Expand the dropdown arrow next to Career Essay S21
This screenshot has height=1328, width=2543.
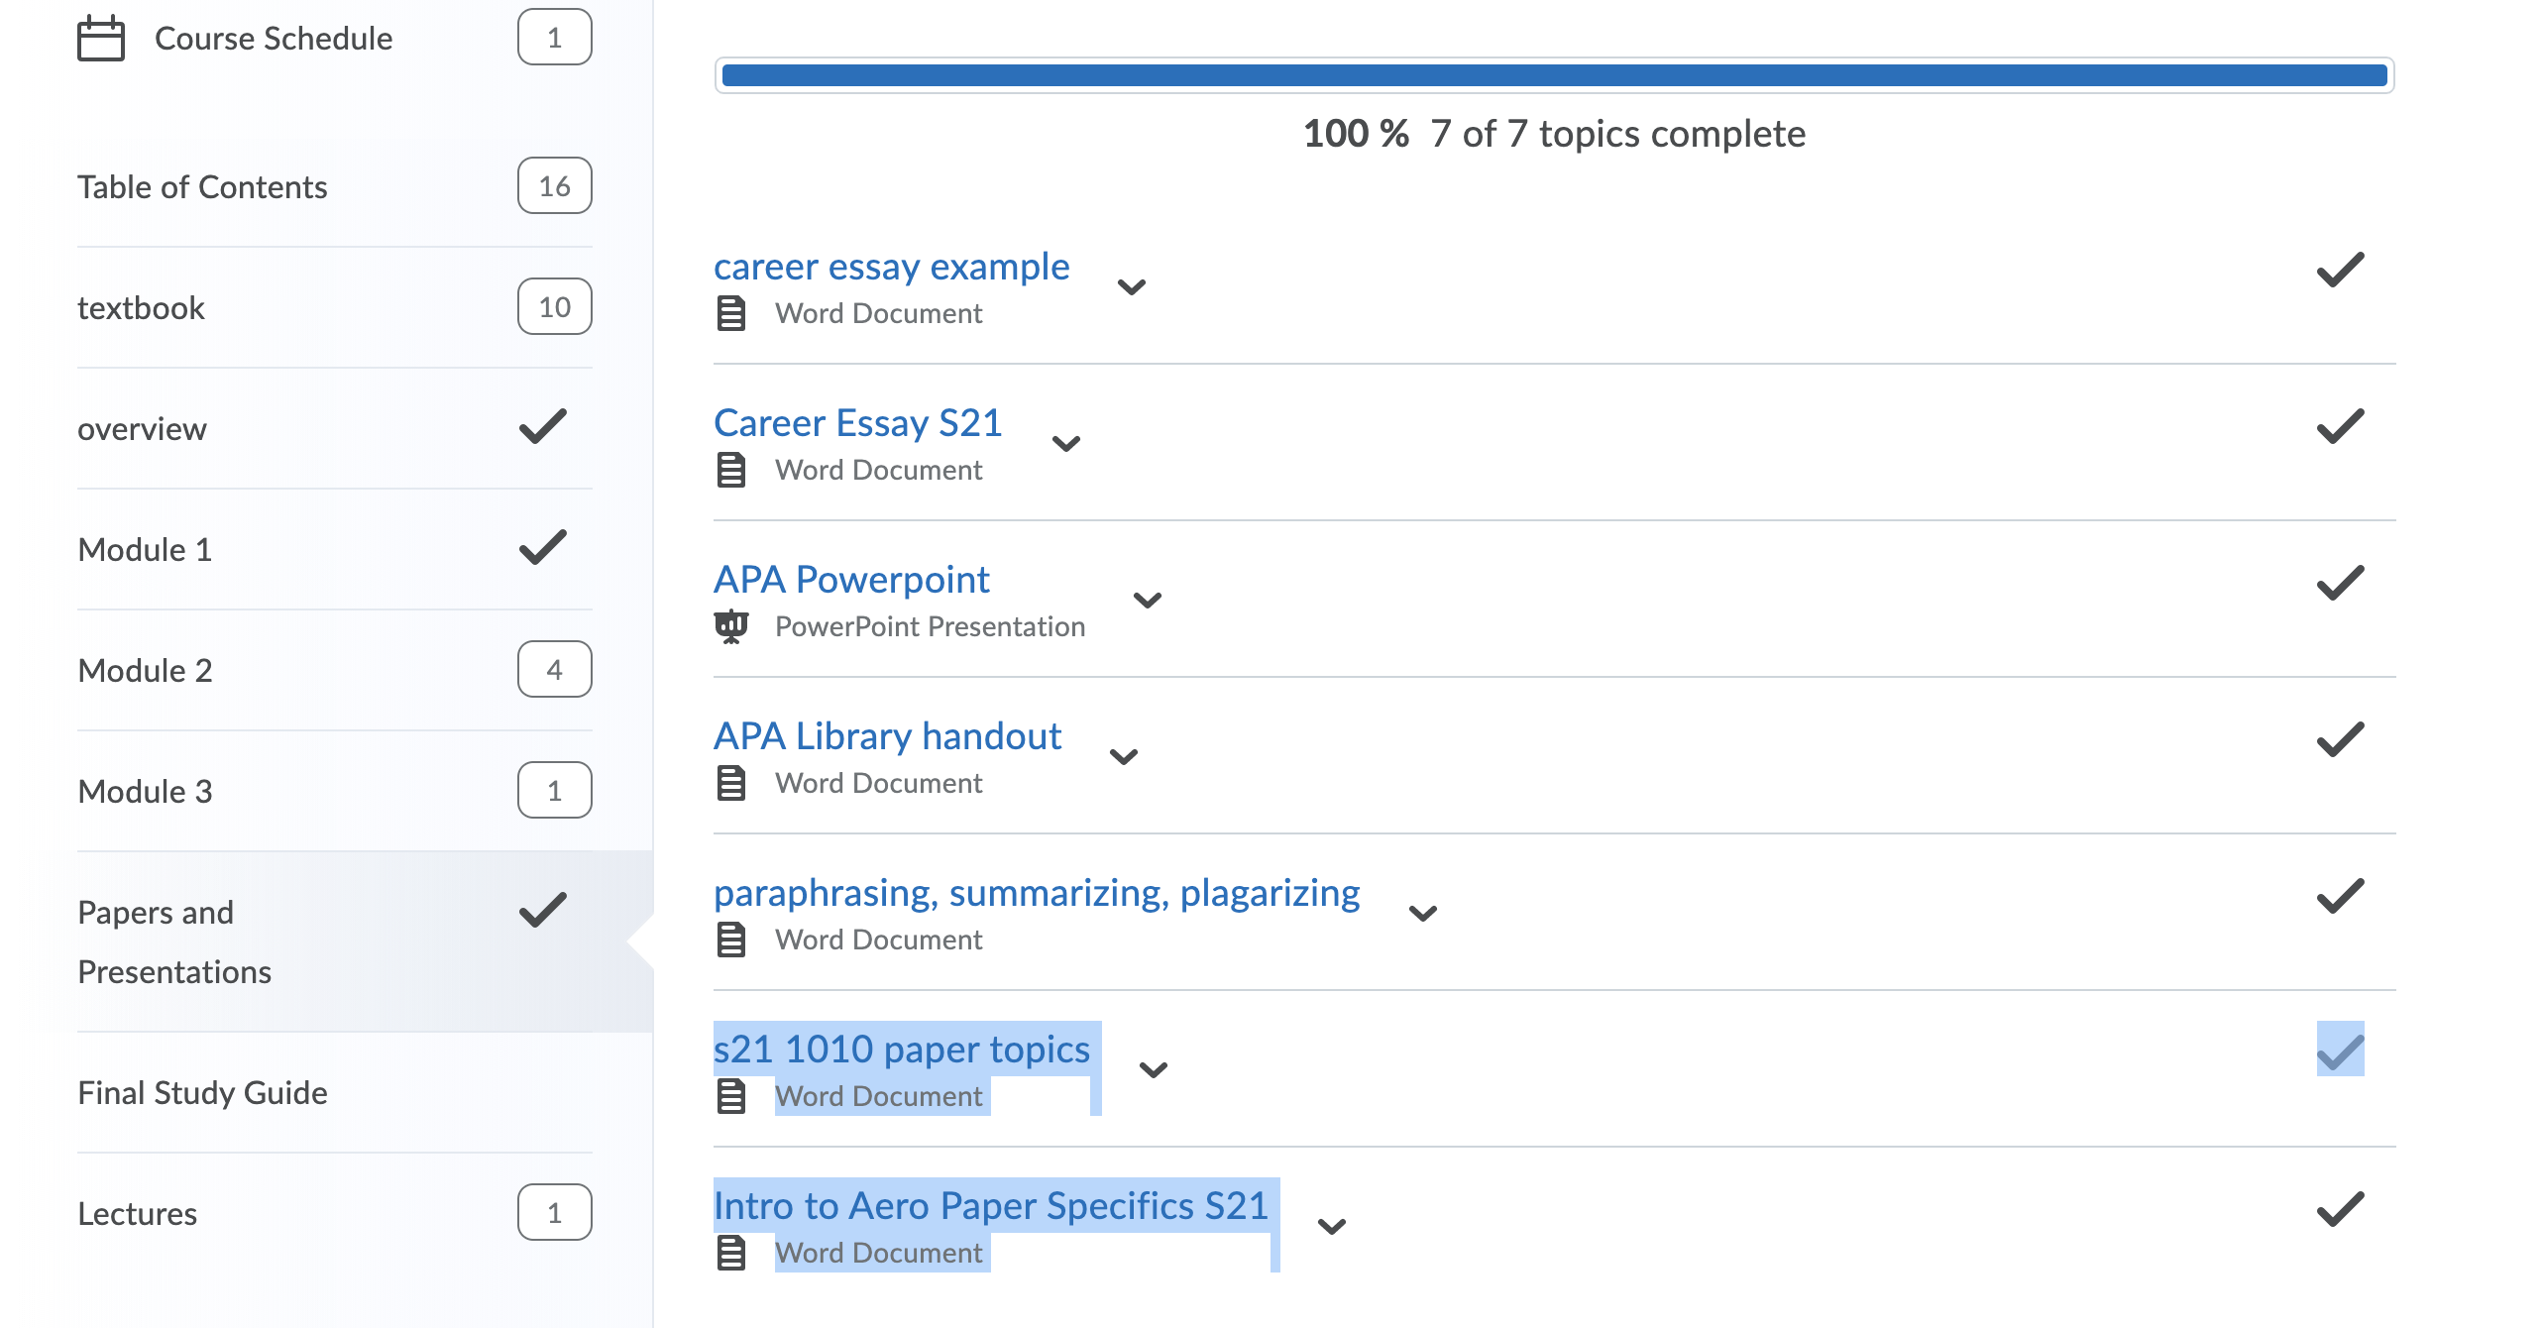[1066, 443]
